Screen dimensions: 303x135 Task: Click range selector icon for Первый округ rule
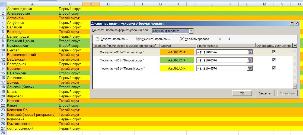[x=250, y=68]
